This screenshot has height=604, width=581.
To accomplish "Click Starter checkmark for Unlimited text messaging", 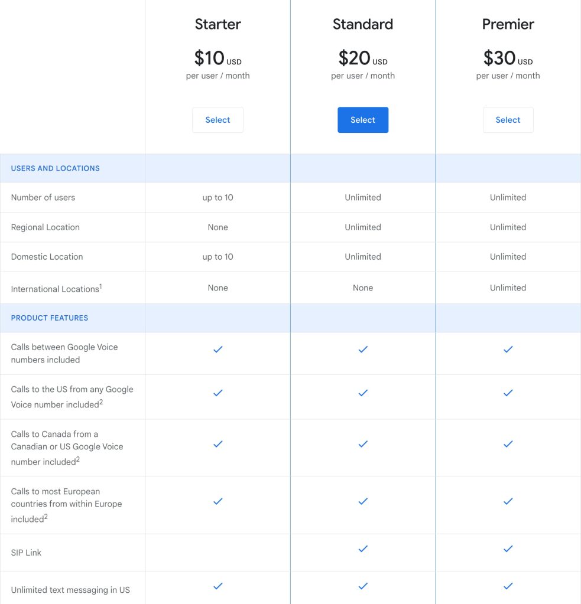I will 218,586.
